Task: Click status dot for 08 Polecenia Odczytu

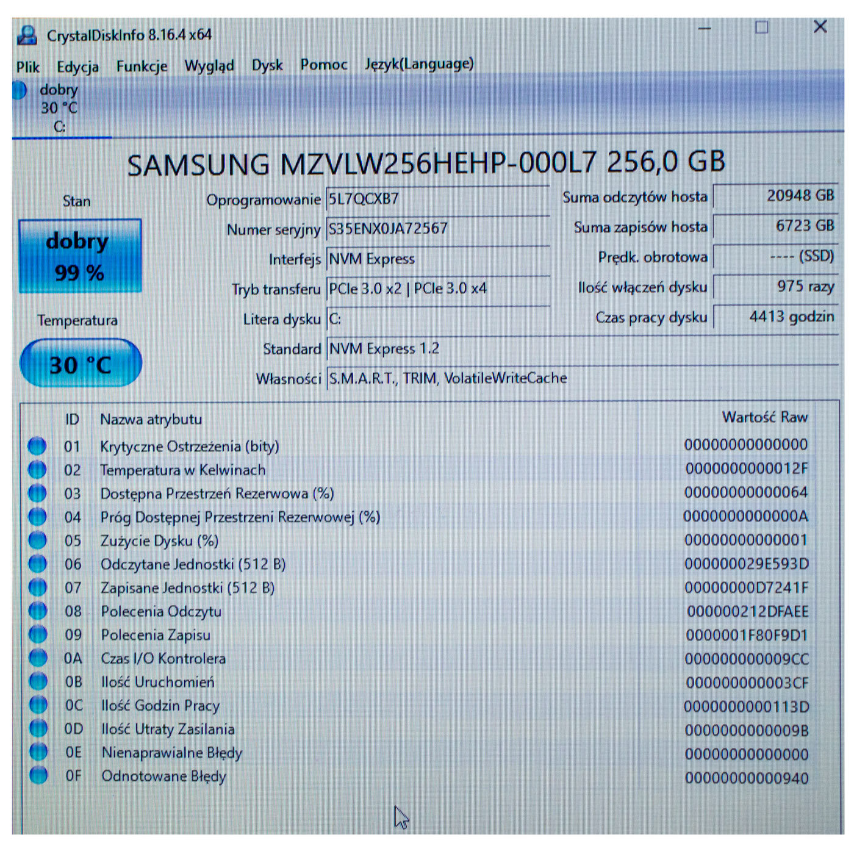Action: [38, 611]
